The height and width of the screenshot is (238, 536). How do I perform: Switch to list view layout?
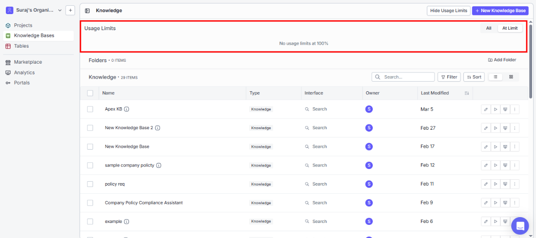[x=496, y=77]
